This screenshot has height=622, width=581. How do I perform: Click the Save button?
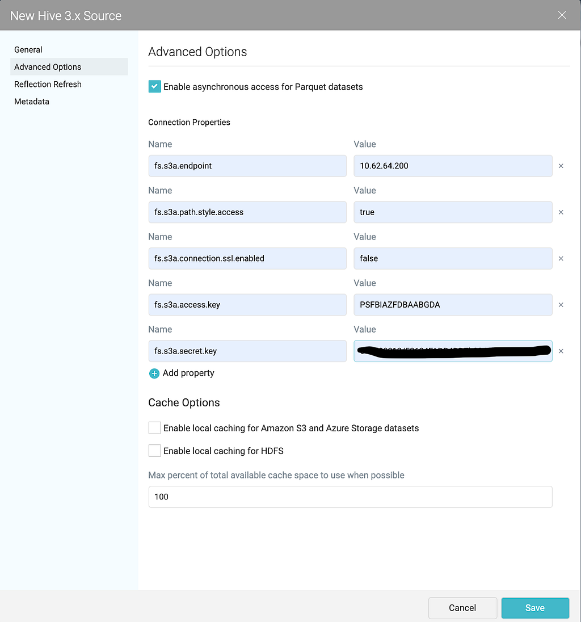tap(535, 608)
